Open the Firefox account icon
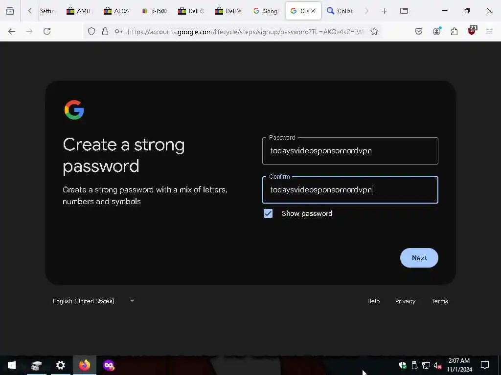The width and height of the screenshot is (501, 375). pos(436,31)
